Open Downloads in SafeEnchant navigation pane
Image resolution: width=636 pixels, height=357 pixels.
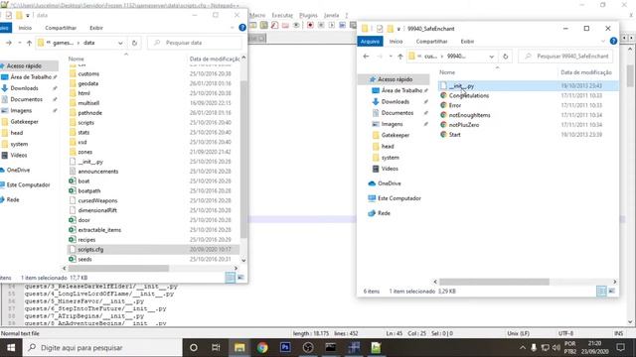[396, 101]
